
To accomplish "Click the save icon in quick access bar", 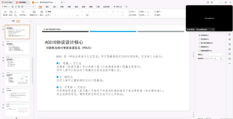I will point(13,7).
